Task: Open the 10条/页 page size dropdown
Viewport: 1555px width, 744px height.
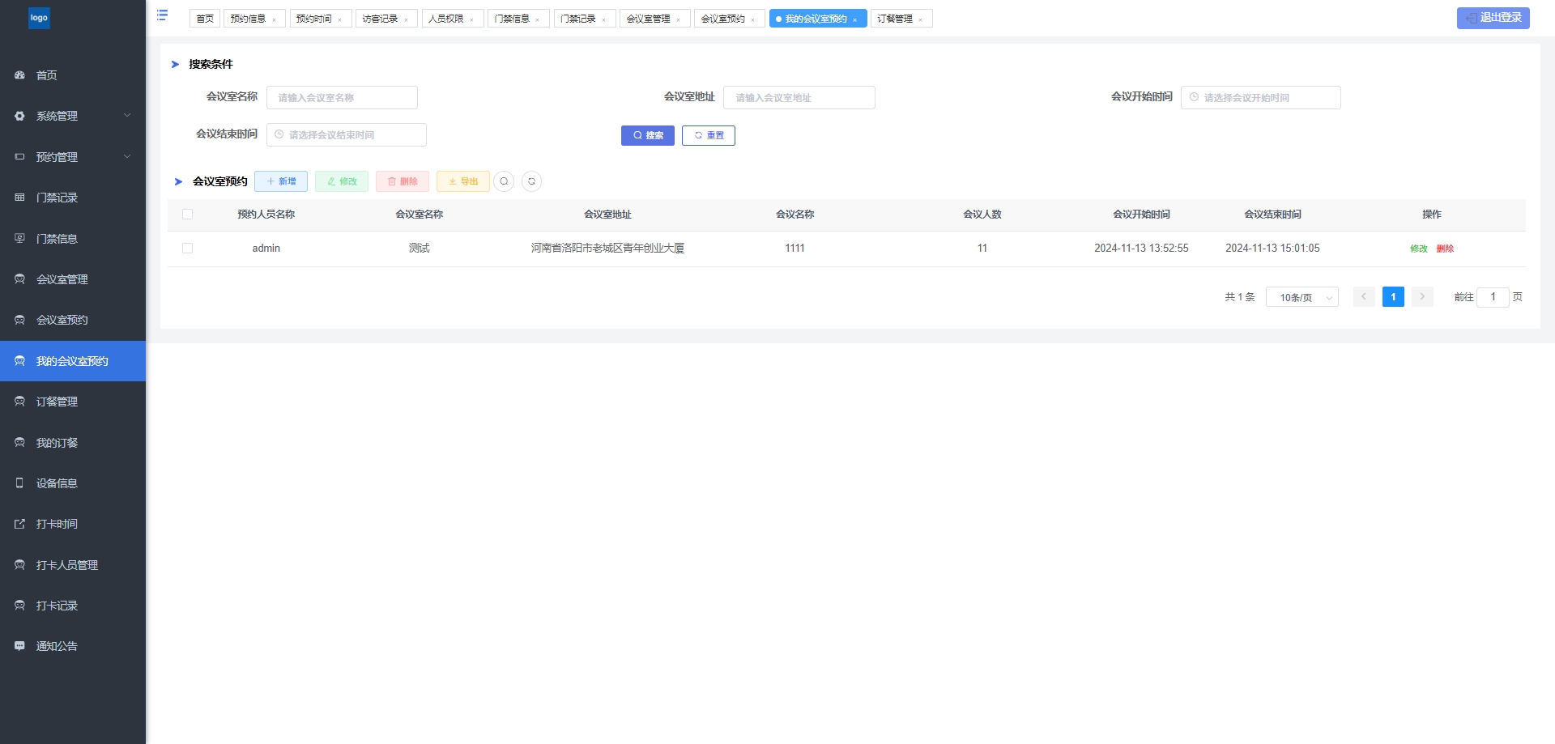Action: click(1302, 297)
